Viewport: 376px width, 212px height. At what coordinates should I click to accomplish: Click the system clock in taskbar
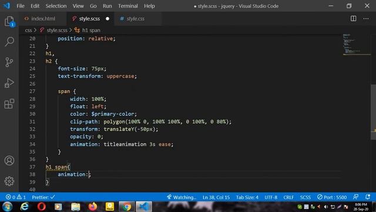[x=361, y=207]
